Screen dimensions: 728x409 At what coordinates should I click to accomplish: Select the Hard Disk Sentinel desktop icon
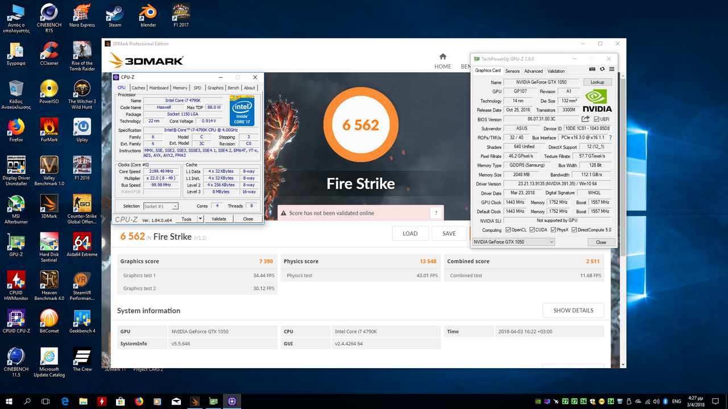49,247
